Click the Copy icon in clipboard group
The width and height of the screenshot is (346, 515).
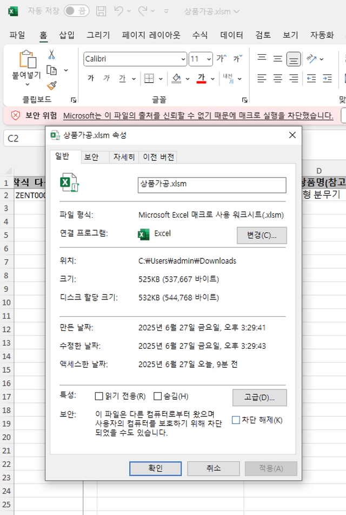(x=52, y=70)
